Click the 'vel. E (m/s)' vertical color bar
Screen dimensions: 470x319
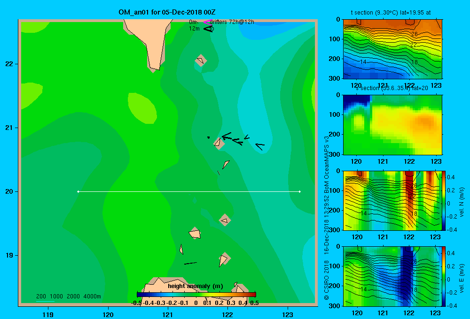(x=444, y=276)
